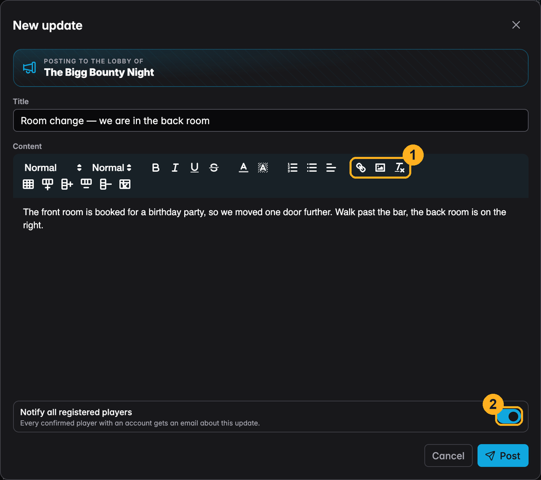Click 'Notify all registered players' label

click(x=76, y=412)
